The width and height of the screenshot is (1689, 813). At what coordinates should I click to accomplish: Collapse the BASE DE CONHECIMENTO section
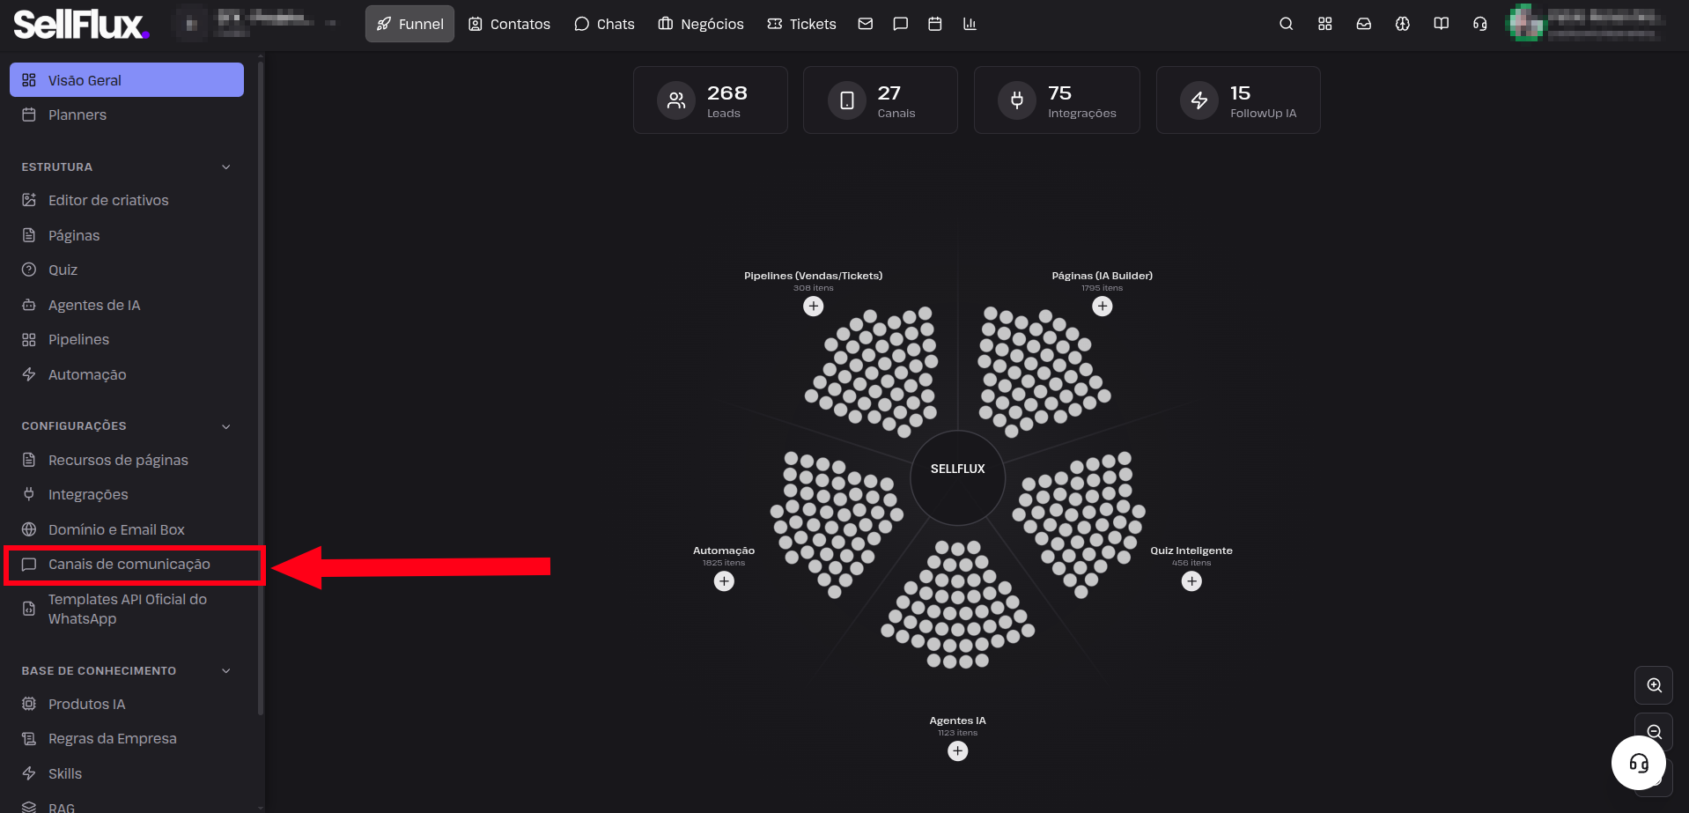click(x=226, y=670)
